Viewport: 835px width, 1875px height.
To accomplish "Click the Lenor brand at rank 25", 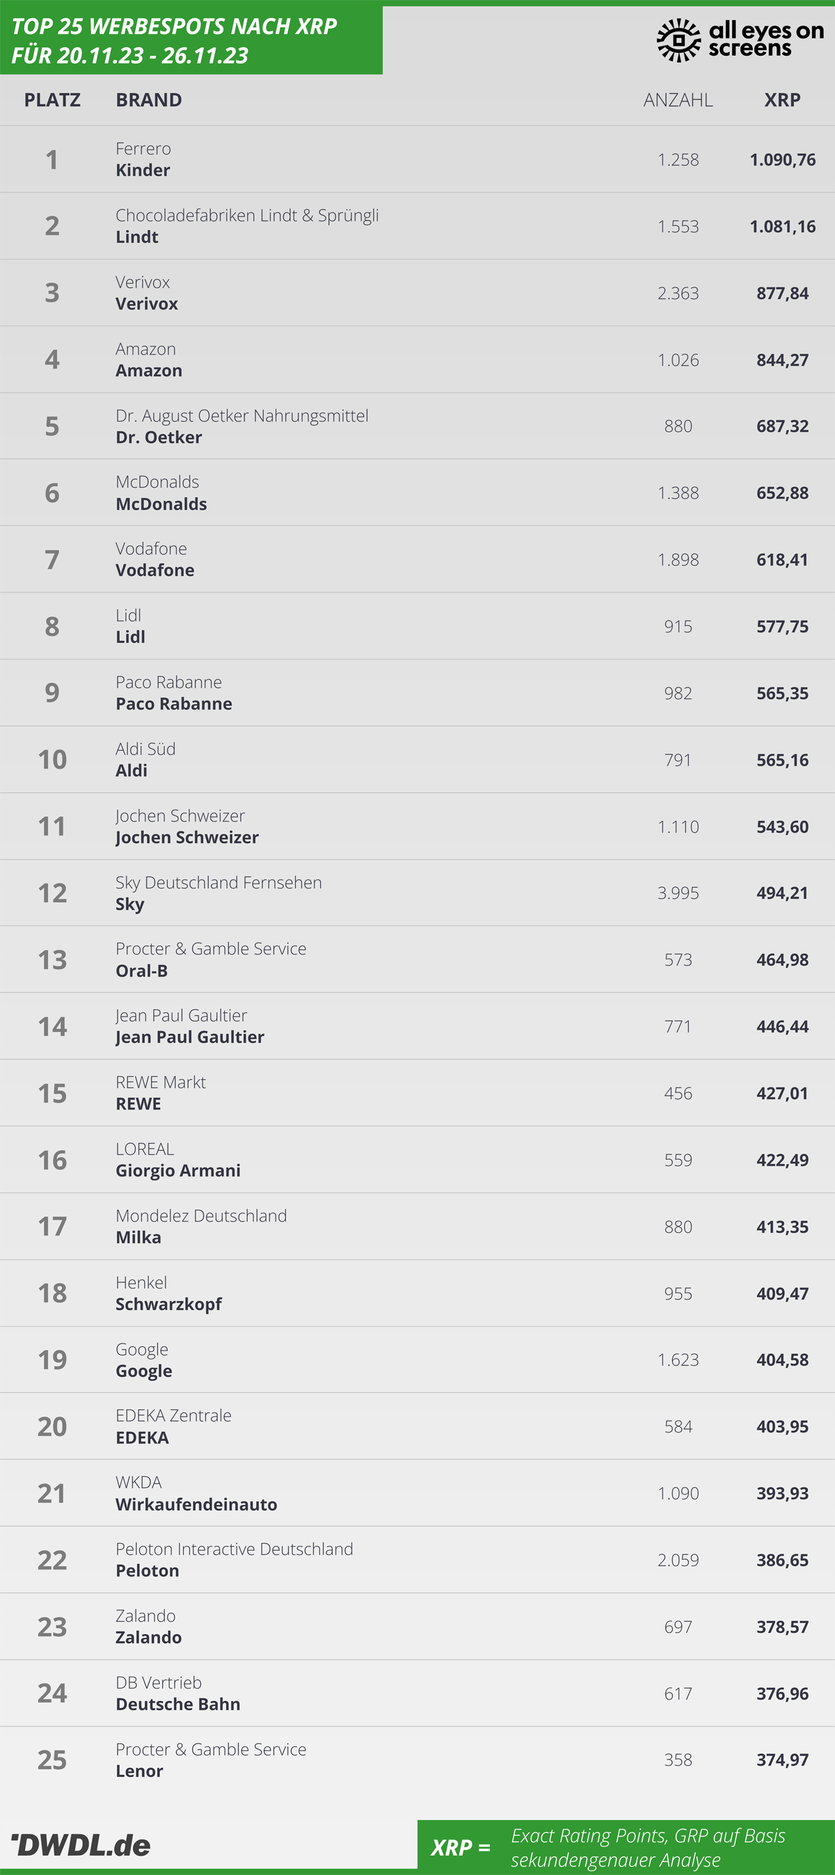I will [139, 1771].
